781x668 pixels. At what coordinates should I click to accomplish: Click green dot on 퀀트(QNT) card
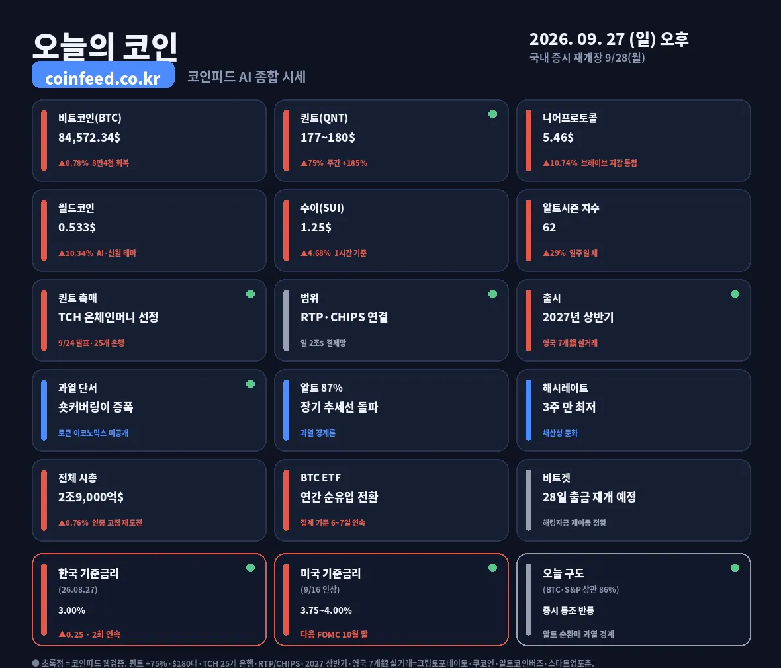492,114
